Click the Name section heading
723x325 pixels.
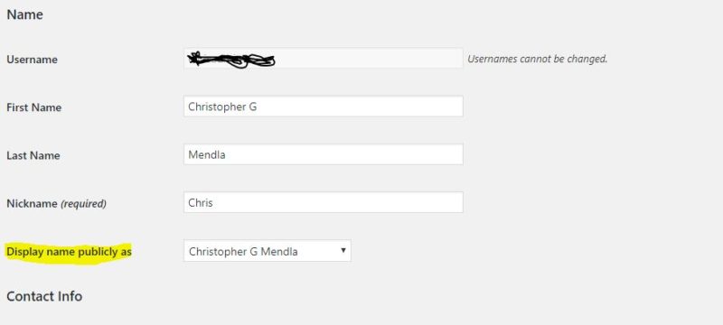25,14
